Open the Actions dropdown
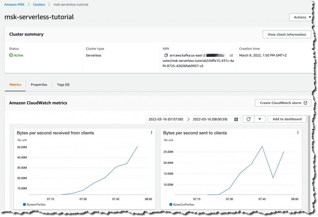The width and height of the screenshot is (318, 217). 300,17
